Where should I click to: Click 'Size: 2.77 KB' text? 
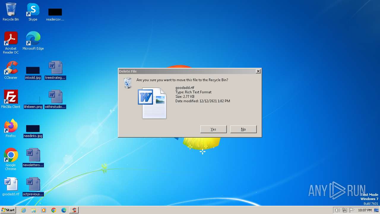185,97
